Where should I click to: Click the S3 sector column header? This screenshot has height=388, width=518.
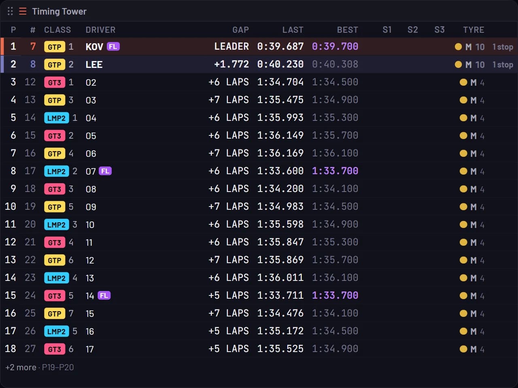point(439,30)
